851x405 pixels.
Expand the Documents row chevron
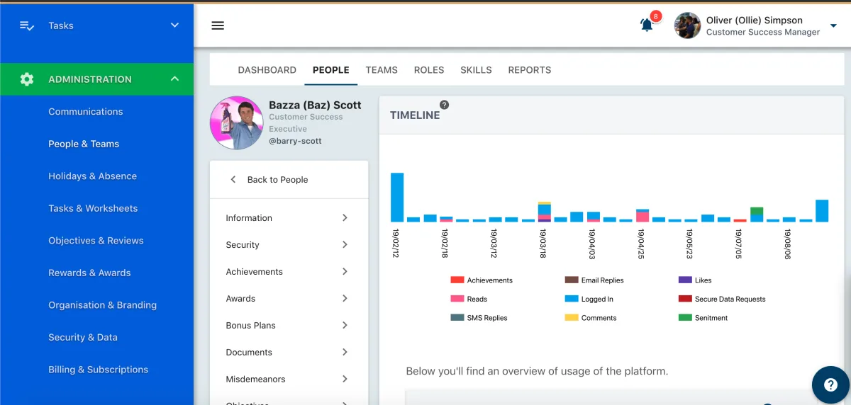pos(345,353)
